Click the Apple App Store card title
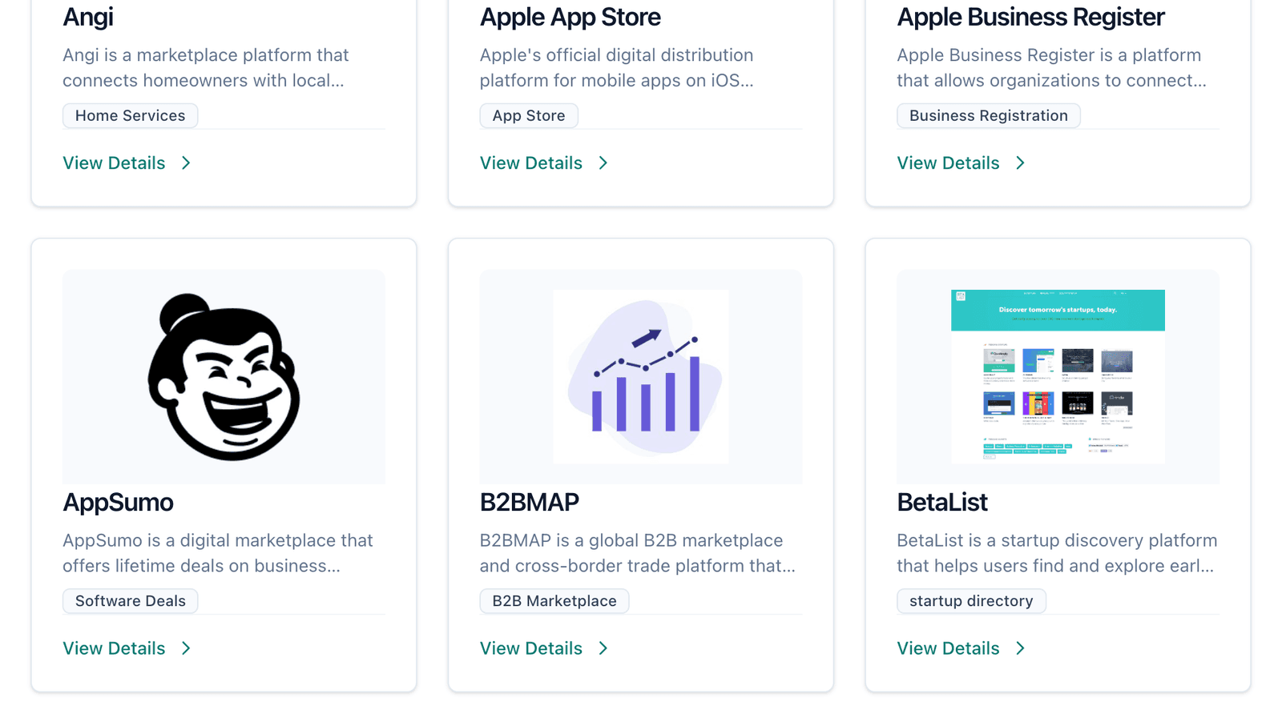The height and width of the screenshot is (718, 1282). 570,17
